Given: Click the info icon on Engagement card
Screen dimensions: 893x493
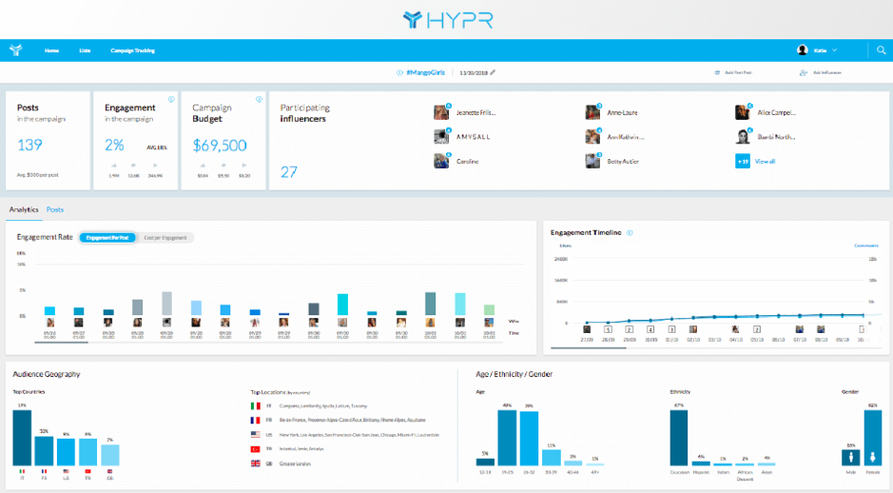Looking at the screenshot, I should pos(171,99).
